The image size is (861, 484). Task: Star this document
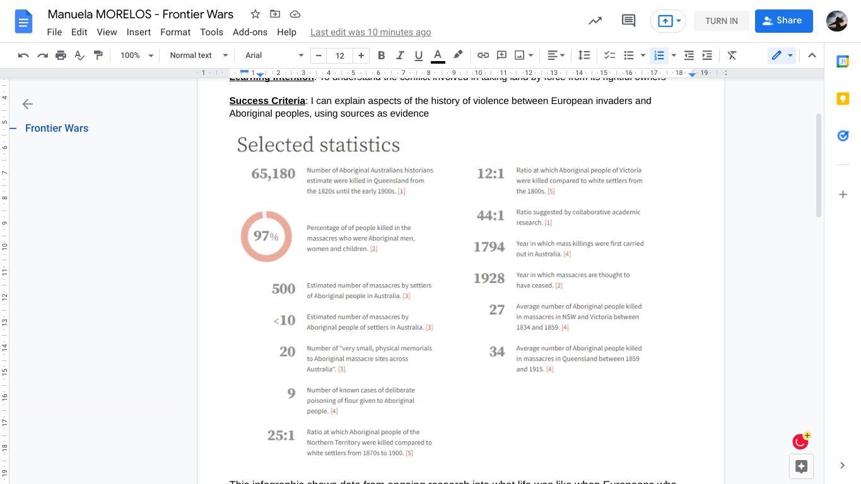[255, 14]
